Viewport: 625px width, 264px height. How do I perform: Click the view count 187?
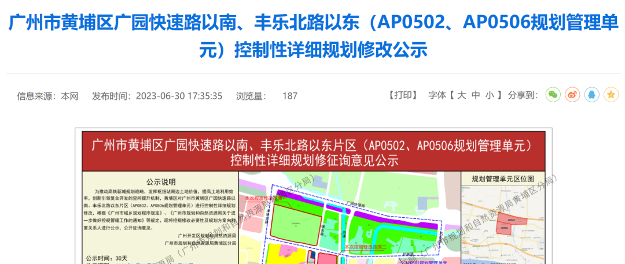290,96
